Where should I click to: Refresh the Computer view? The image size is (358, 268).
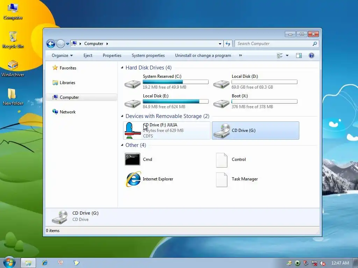pos(228,44)
